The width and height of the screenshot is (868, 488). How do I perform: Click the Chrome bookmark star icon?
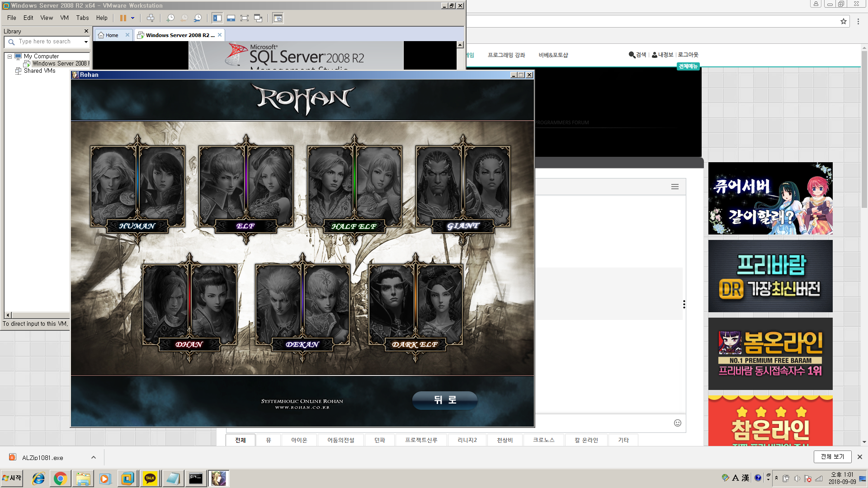pos(844,21)
